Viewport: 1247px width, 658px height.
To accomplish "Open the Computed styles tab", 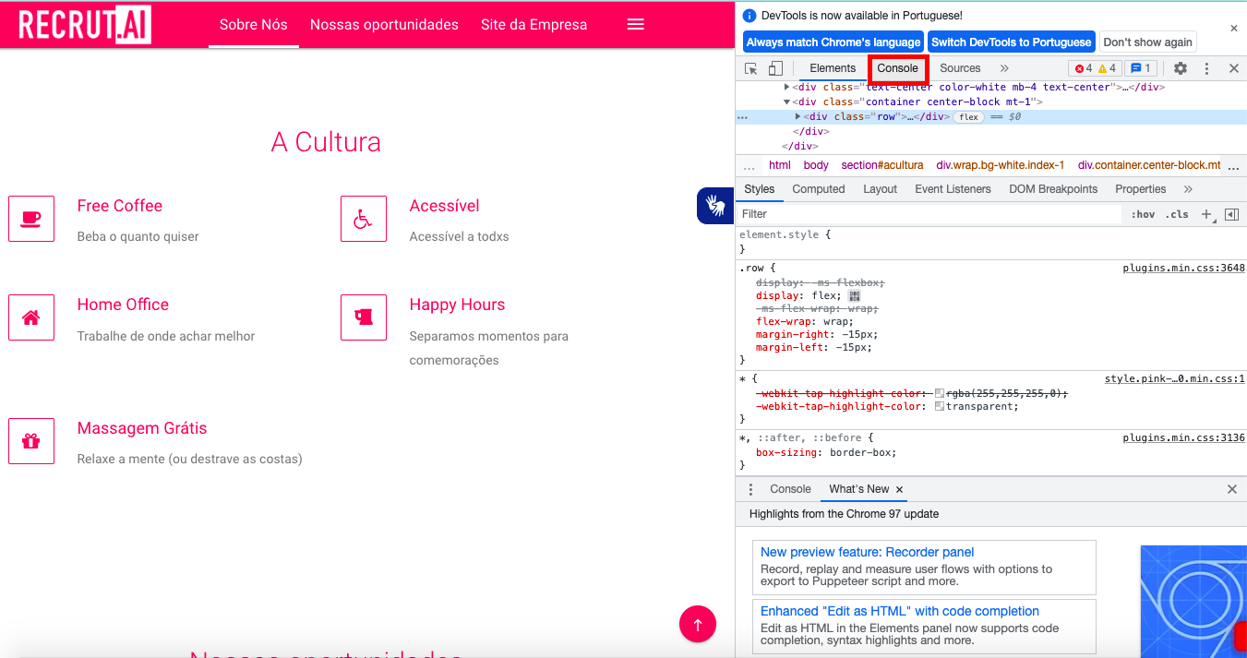I will [818, 189].
